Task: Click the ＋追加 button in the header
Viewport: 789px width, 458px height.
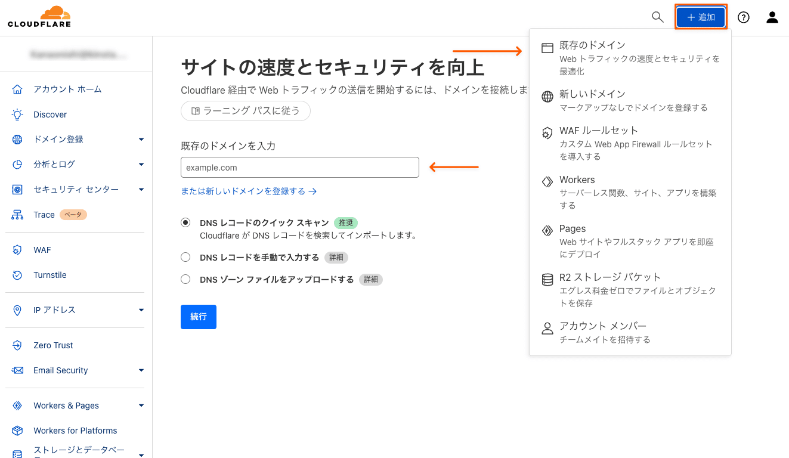Action: [x=701, y=17]
